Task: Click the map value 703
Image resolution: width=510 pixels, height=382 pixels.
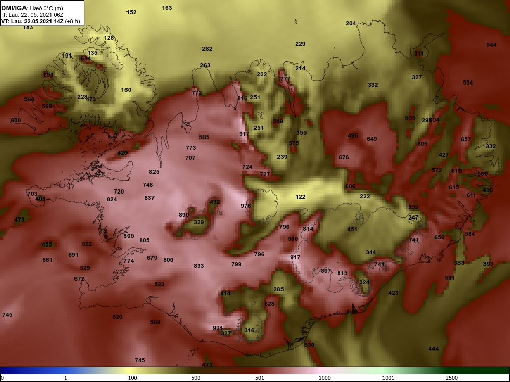Action: (32, 194)
